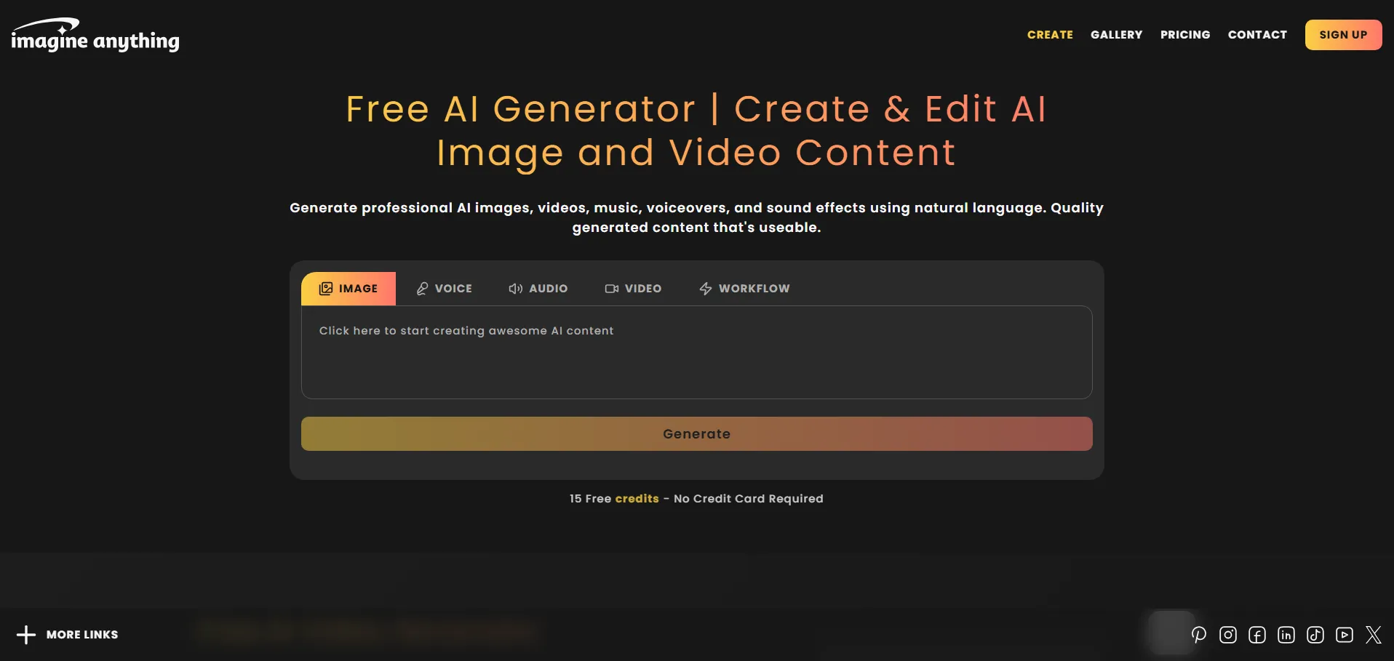
Task: Switch to the Voice tab
Action: click(444, 289)
